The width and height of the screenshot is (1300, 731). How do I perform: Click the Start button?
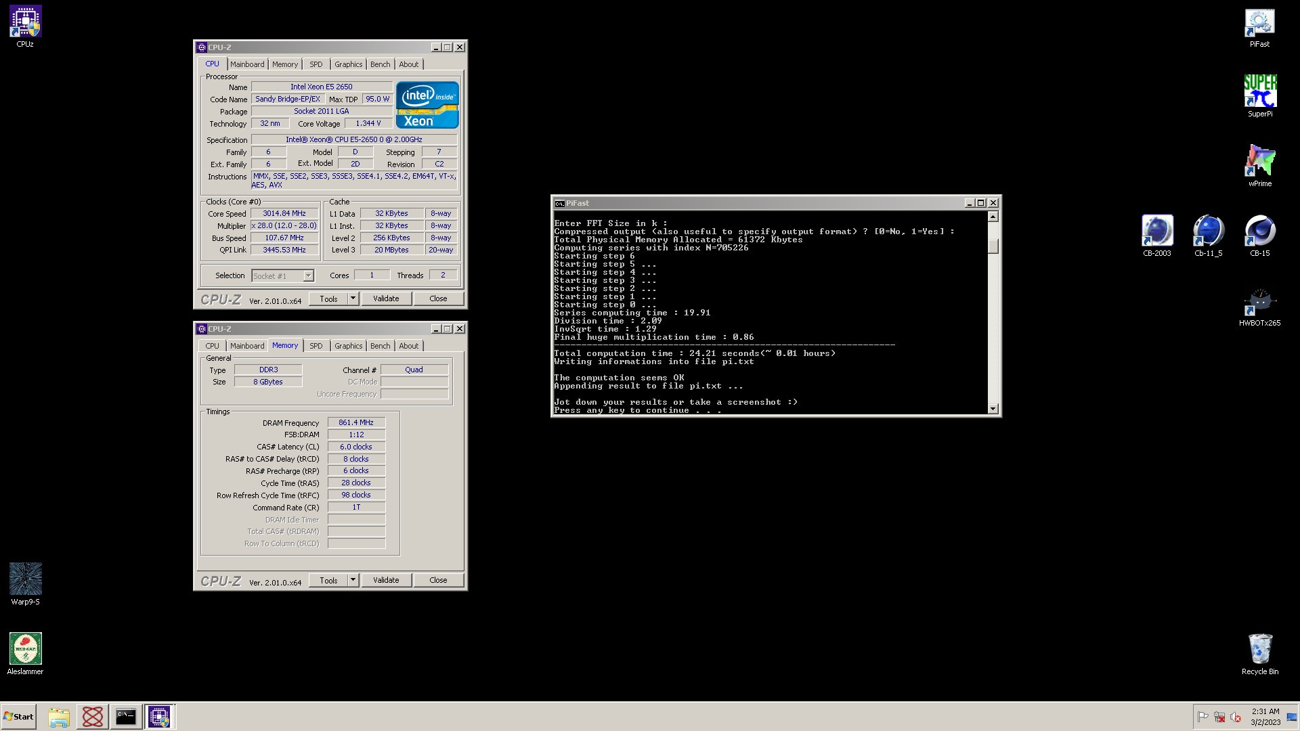point(19,717)
